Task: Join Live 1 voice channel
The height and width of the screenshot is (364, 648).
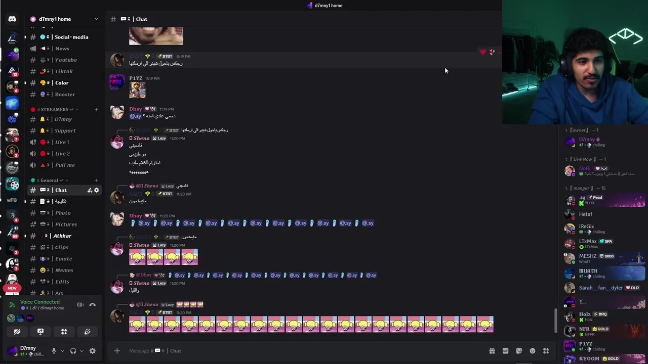Action: tap(65, 142)
